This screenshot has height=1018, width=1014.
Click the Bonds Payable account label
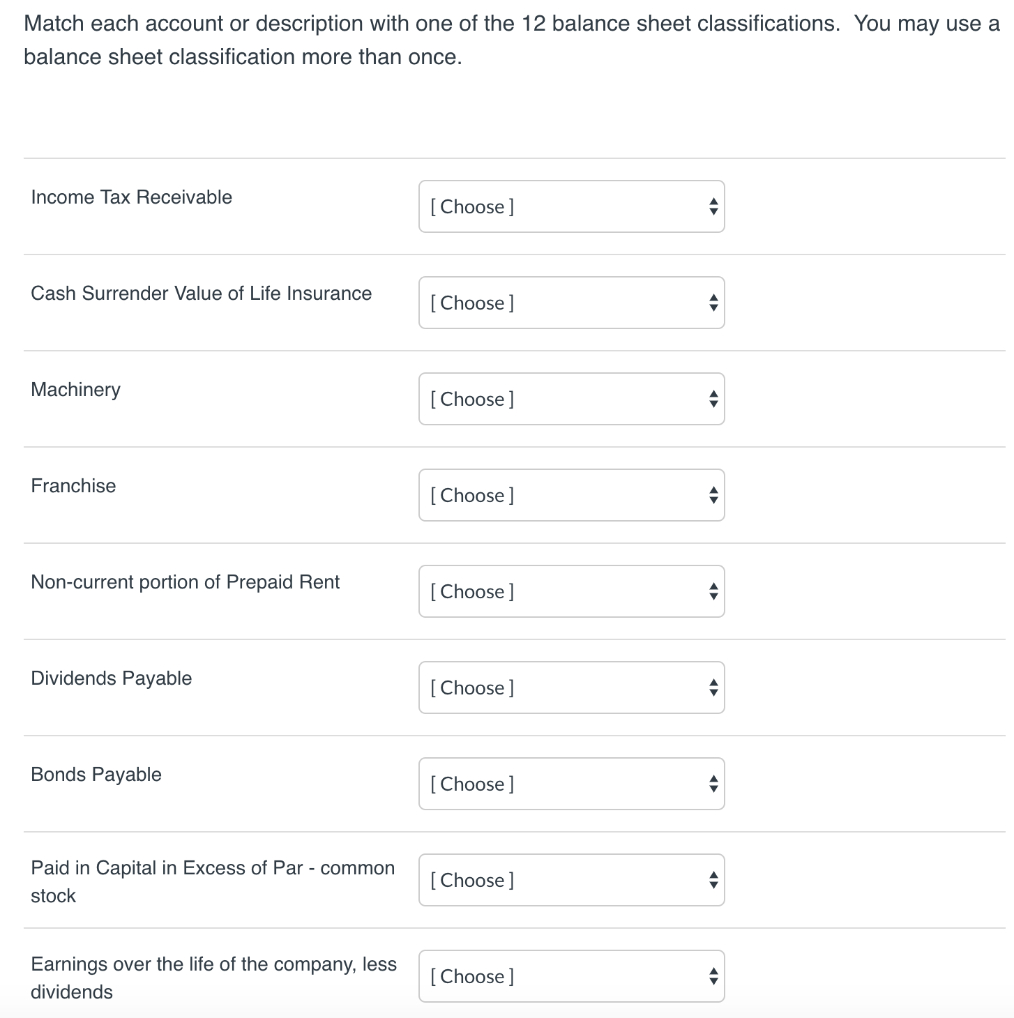(96, 774)
